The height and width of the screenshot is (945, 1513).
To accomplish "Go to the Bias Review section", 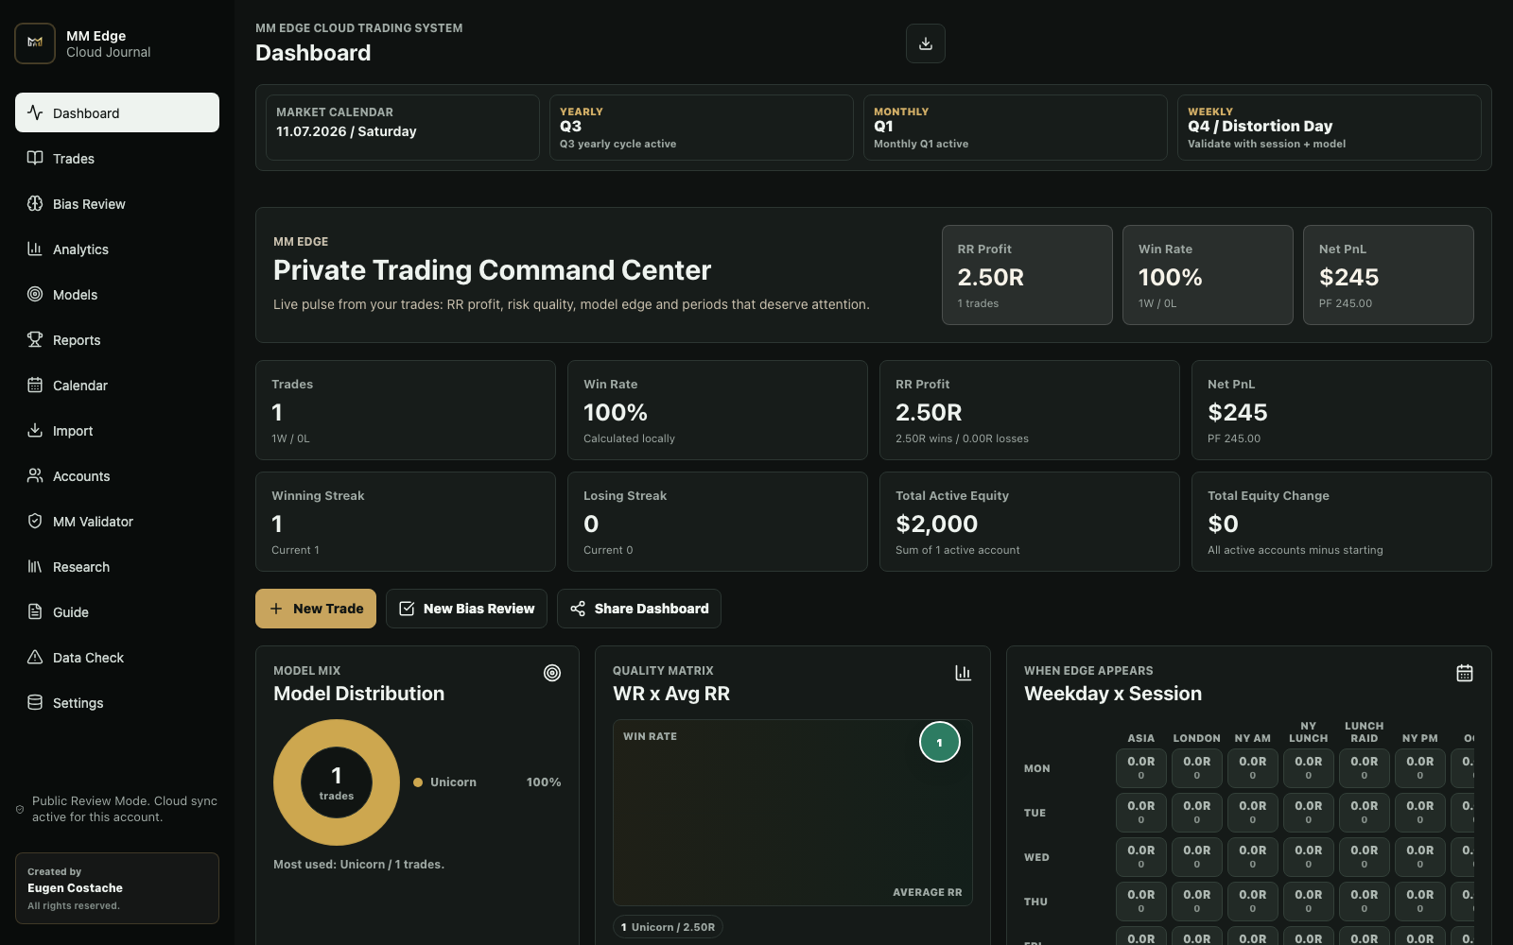I will pyautogui.click(x=117, y=203).
